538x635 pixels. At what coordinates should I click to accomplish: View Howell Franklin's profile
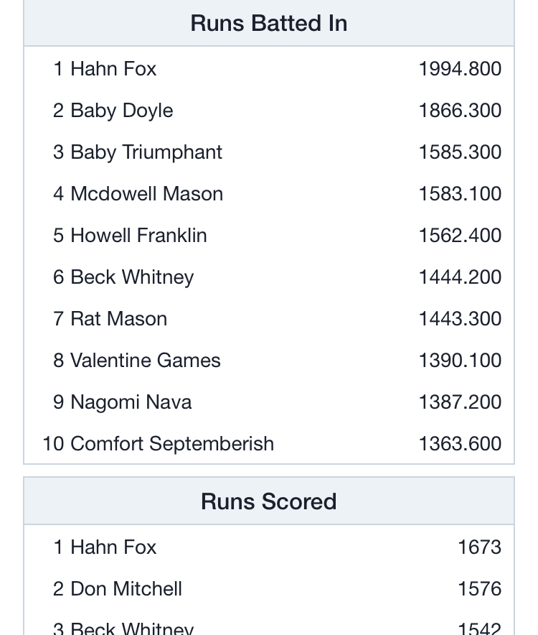click(x=138, y=236)
